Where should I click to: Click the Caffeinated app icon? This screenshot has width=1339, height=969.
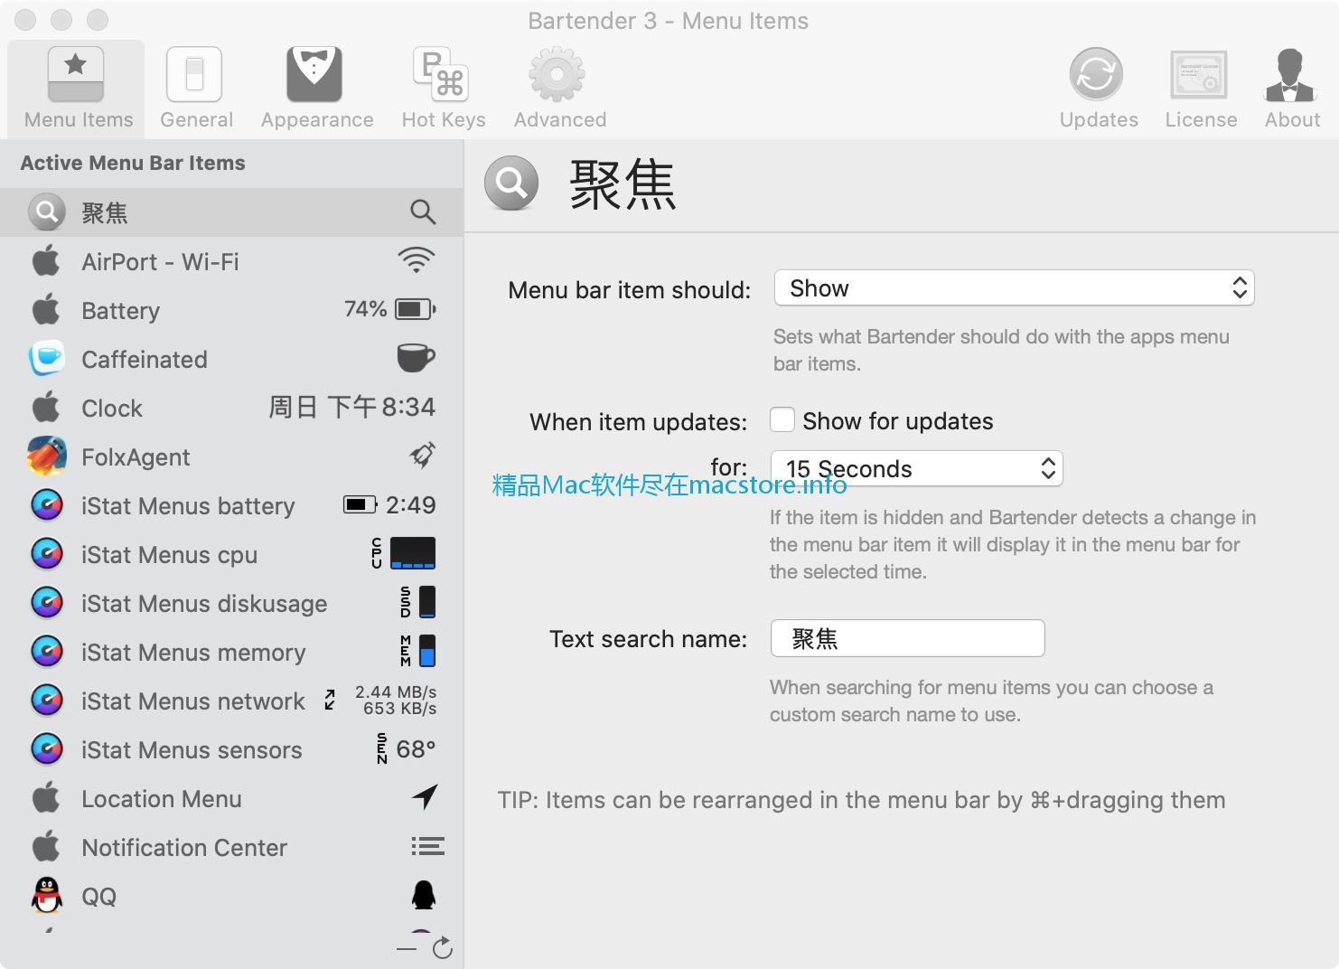(x=47, y=359)
